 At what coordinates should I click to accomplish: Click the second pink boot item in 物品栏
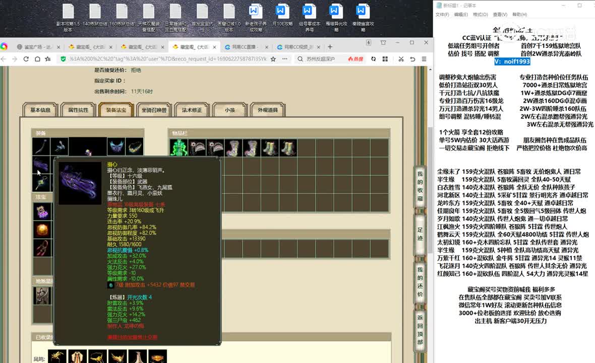pyautogui.click(x=252, y=148)
